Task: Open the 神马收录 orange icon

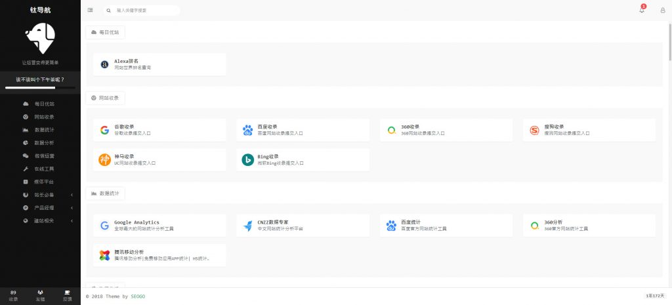Action: tap(104, 159)
